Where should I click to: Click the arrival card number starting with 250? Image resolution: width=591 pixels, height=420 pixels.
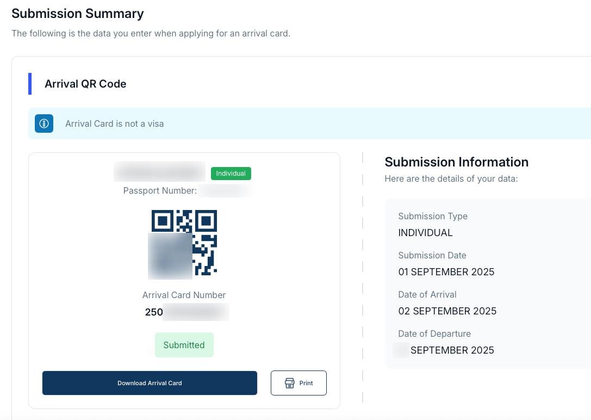[185, 312]
